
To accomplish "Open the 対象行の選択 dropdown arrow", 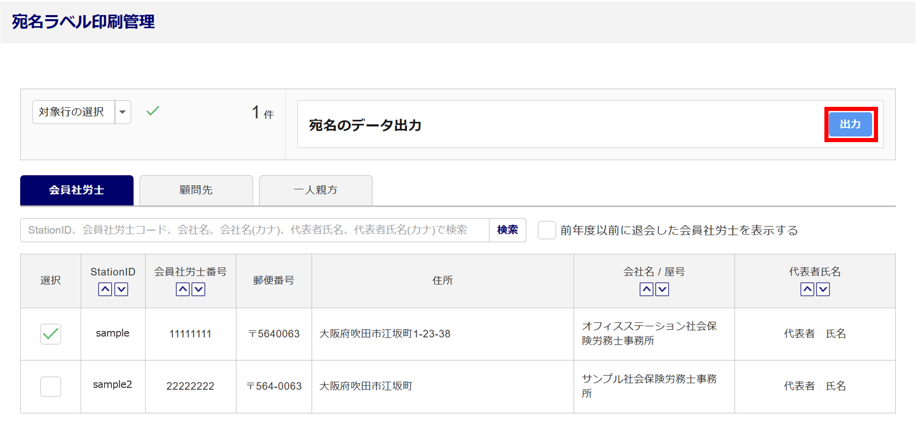I will (122, 112).
